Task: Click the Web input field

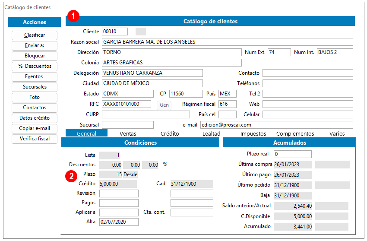Action: click(308, 104)
